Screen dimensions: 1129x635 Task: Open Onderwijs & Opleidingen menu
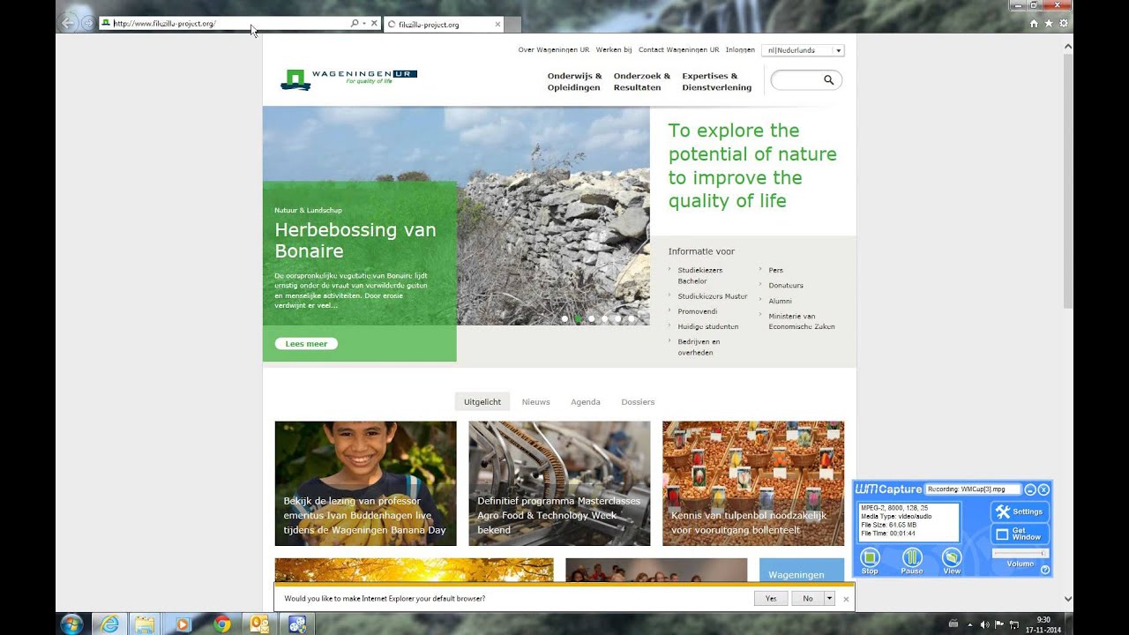pos(574,82)
